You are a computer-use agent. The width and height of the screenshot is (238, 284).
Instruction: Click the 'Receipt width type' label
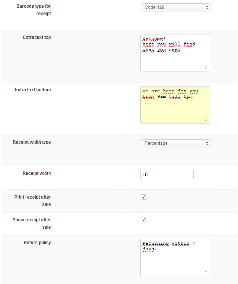click(x=32, y=142)
